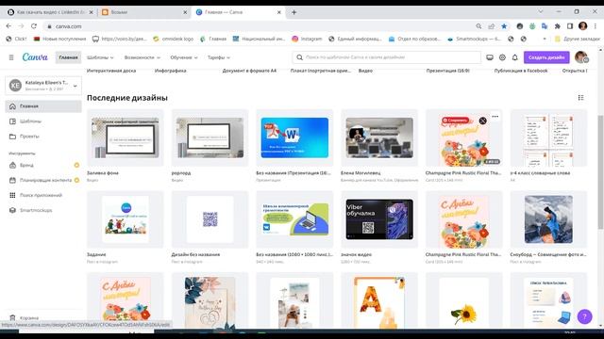Click the Canva search field

387,57
